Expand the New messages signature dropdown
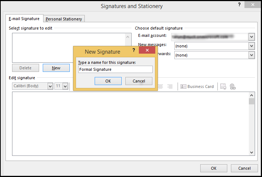The image size is (262, 177). pos(251,46)
